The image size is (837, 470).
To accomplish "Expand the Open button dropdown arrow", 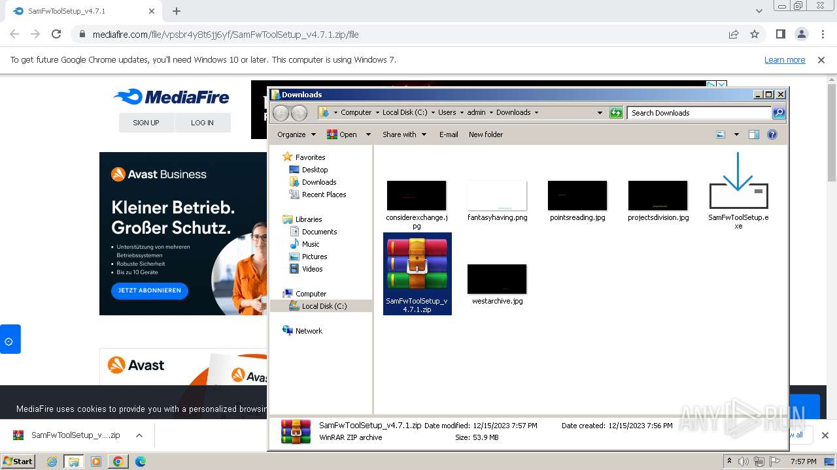I will click(x=368, y=134).
